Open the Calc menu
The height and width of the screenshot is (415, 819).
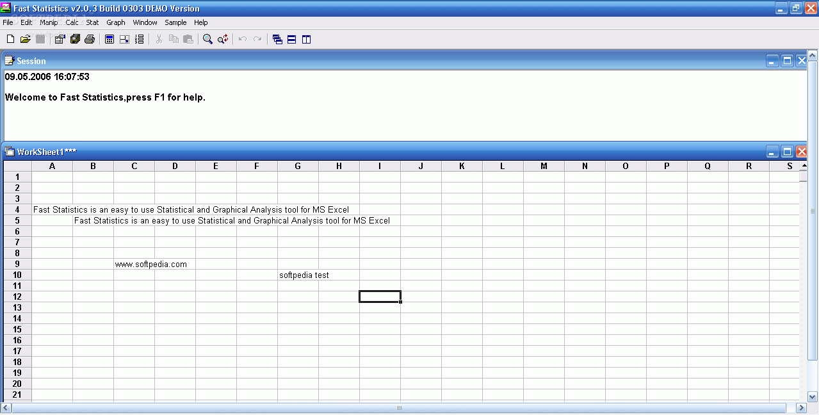pos(72,22)
